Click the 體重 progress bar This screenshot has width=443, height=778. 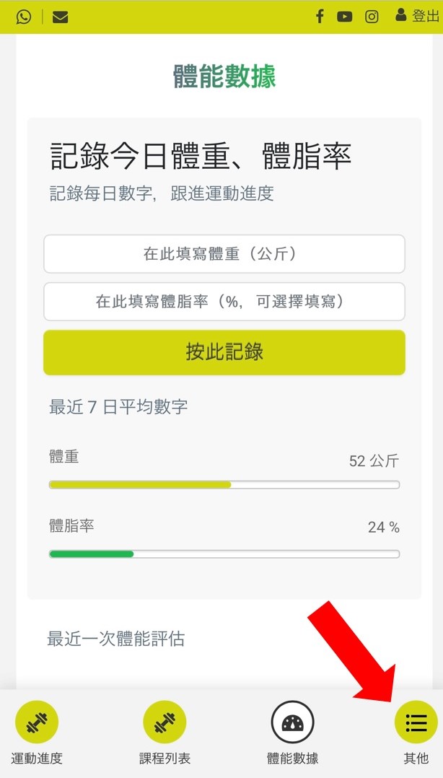[x=224, y=485]
